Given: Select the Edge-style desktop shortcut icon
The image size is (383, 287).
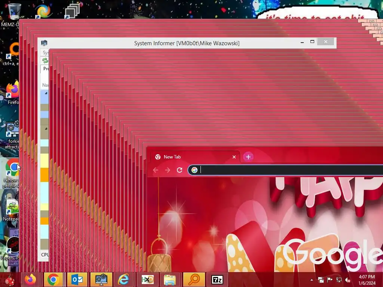Looking at the screenshot, I should coord(43,11).
